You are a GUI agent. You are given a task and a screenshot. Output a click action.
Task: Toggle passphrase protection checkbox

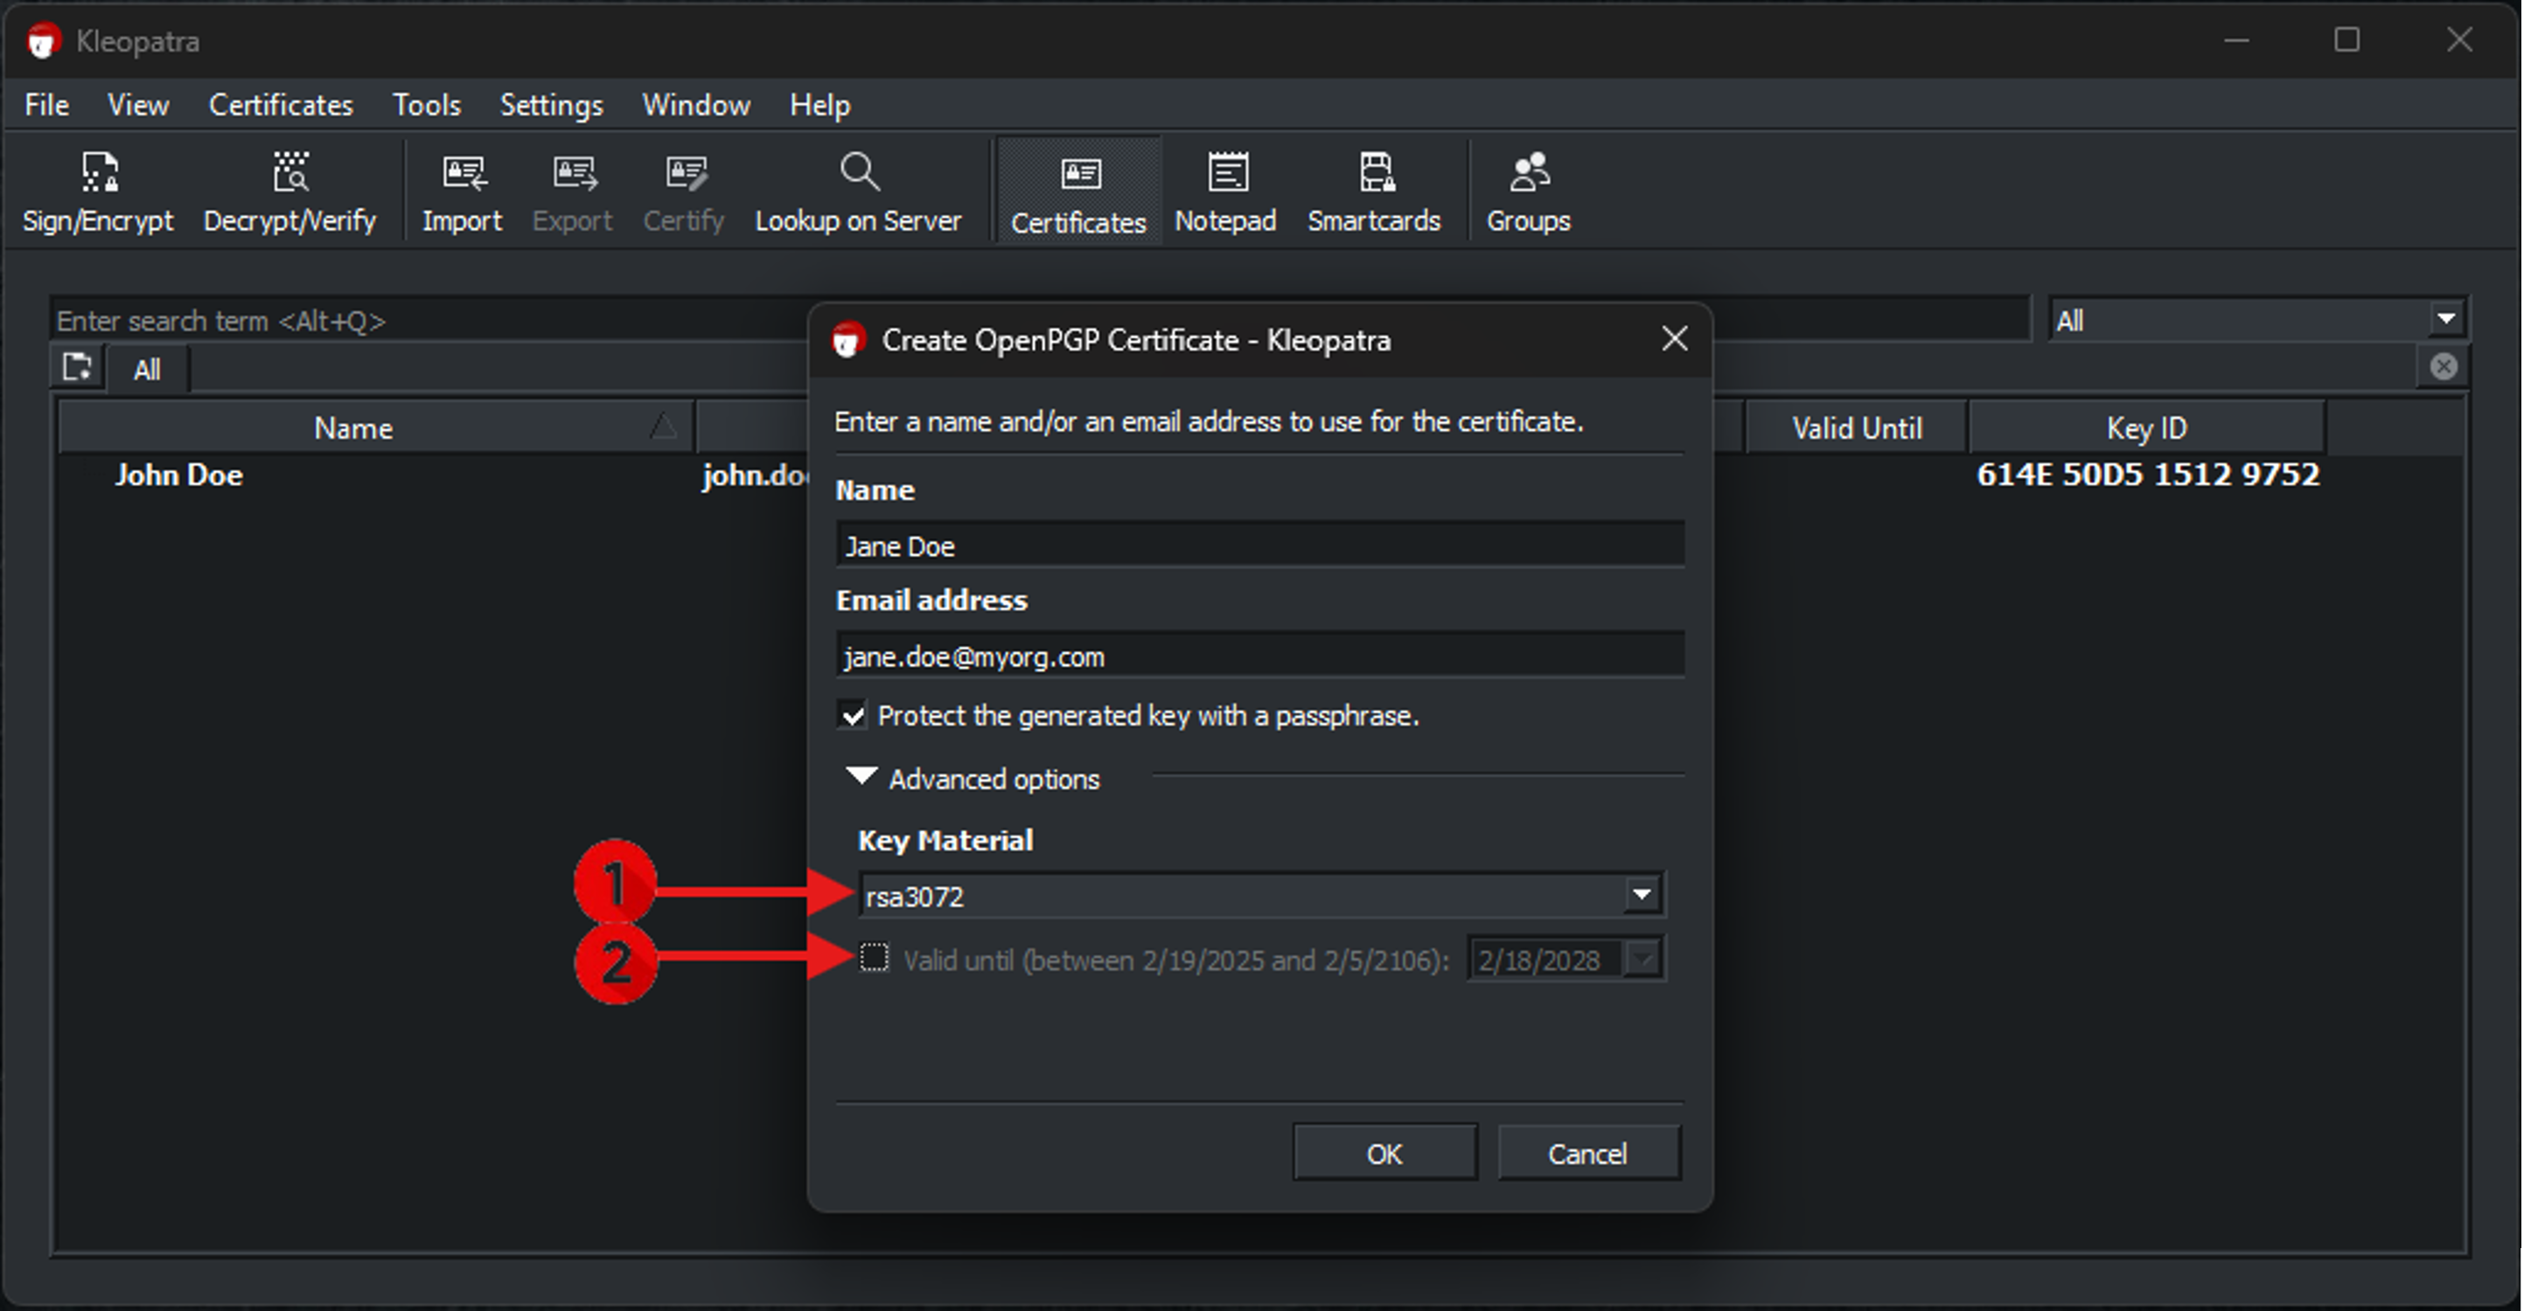click(x=853, y=716)
